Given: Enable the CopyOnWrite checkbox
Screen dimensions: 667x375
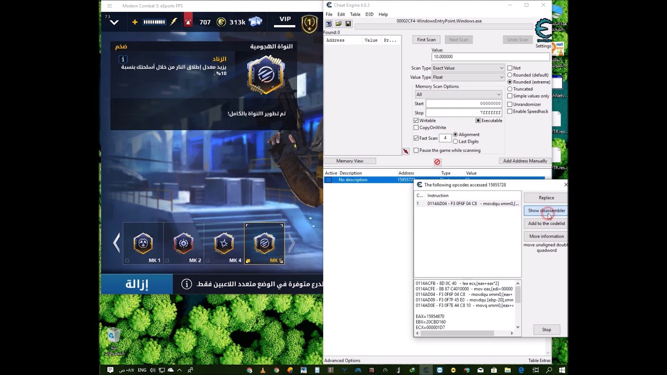Looking at the screenshot, I should [416, 128].
